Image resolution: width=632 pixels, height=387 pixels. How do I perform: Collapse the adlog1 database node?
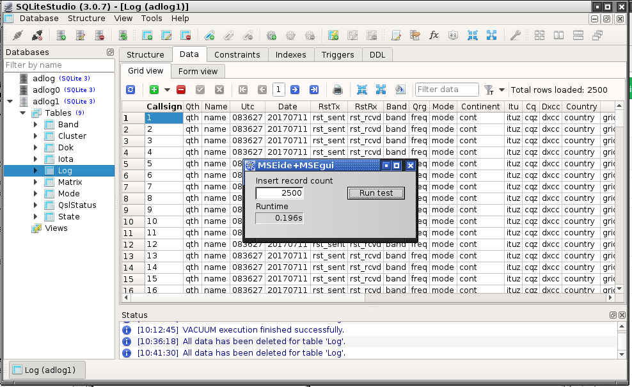10,102
